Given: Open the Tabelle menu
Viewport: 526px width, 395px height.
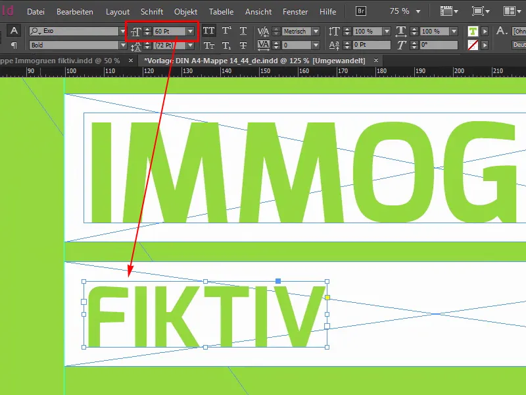Looking at the screenshot, I should (x=221, y=12).
